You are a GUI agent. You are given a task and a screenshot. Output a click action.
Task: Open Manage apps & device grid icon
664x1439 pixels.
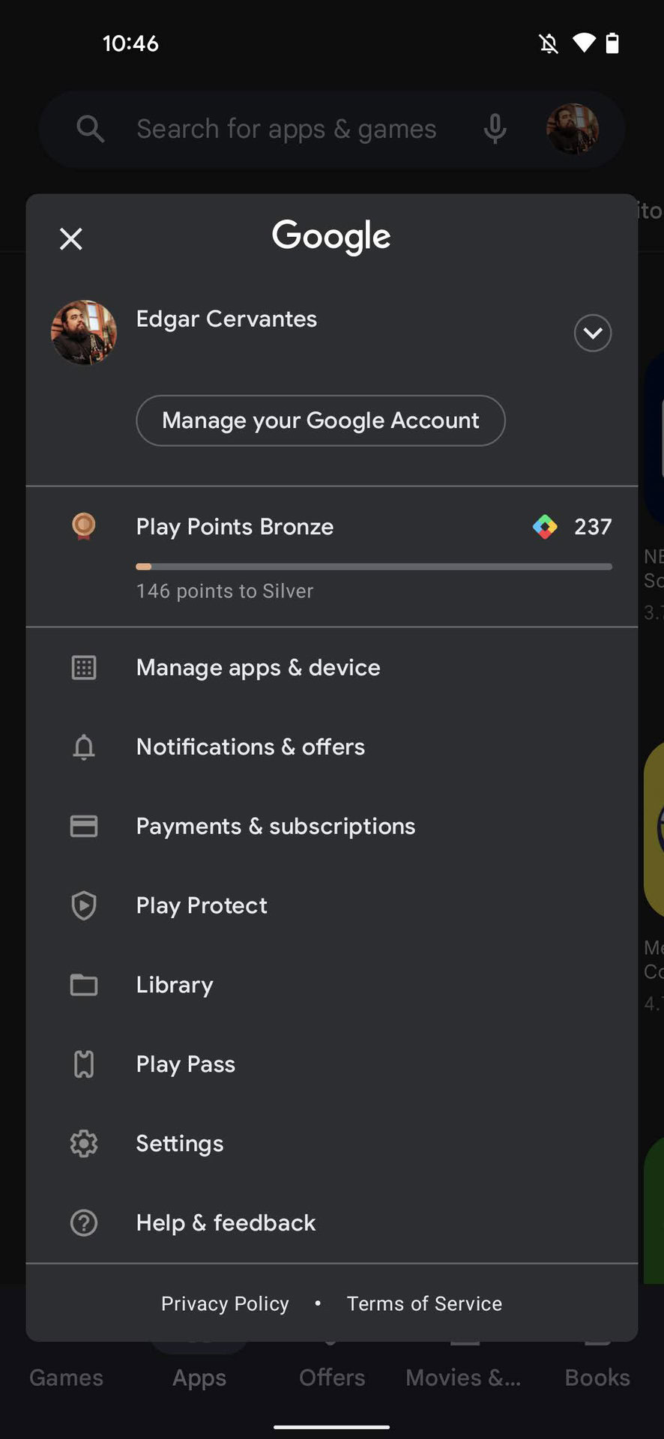pyautogui.click(x=84, y=668)
